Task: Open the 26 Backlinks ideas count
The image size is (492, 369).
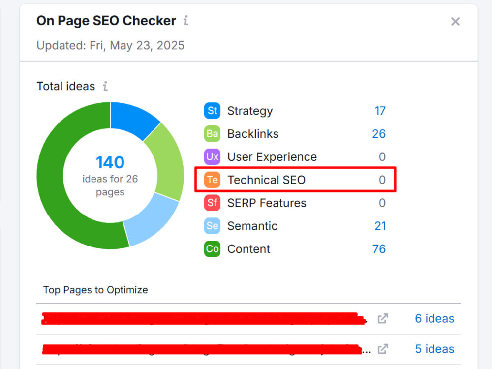Action: tap(379, 134)
